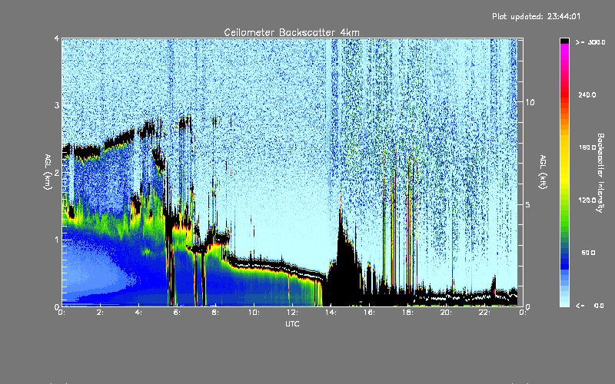Click the '60.0' colorbar label

(x=588, y=253)
